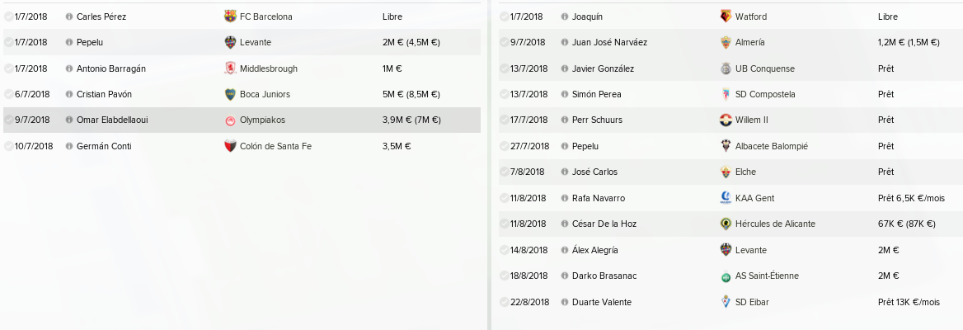Click the KAA Gent club badge
Image resolution: width=963 pixels, height=330 pixels.
[726, 198]
